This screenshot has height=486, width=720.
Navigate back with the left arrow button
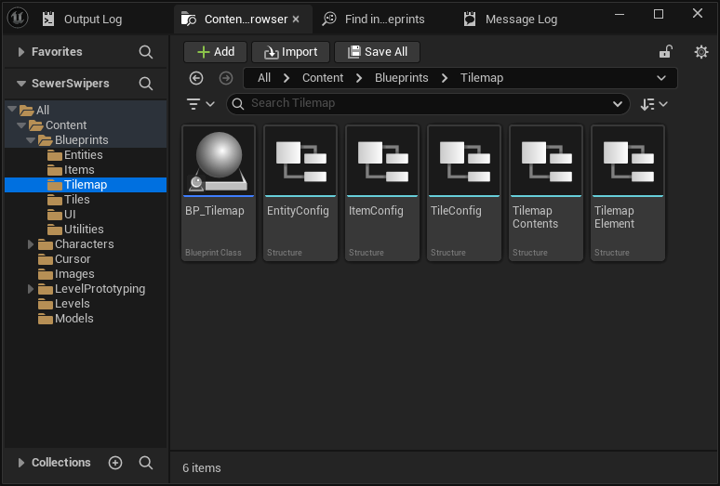click(195, 78)
